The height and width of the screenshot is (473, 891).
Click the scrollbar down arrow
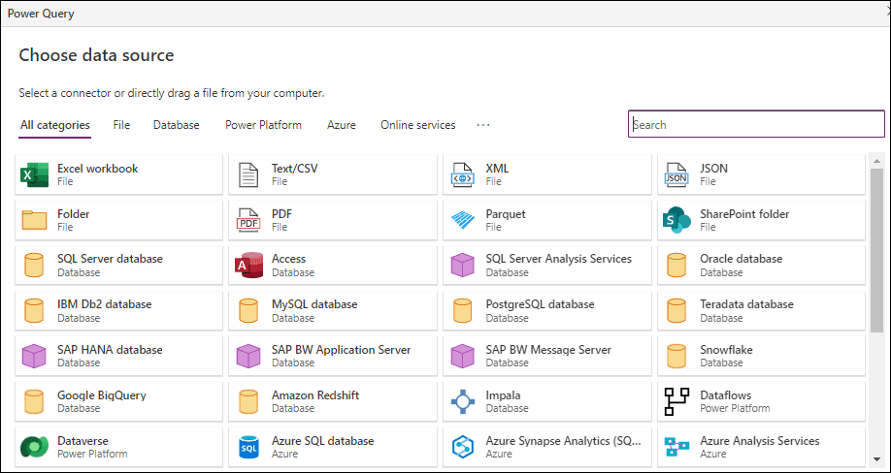pos(876,459)
